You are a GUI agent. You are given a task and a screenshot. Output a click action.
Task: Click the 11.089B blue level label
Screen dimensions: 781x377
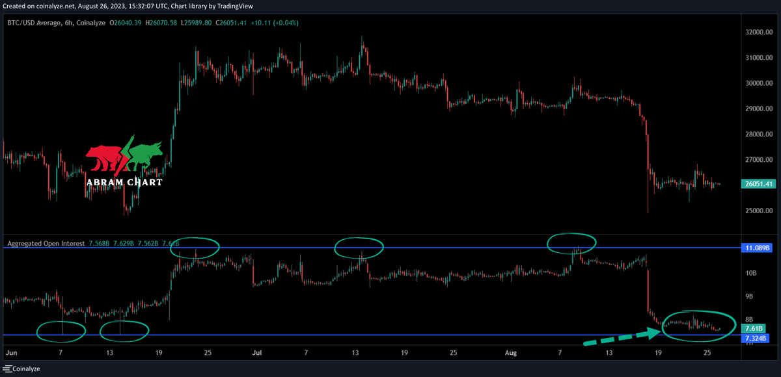pyautogui.click(x=756, y=248)
